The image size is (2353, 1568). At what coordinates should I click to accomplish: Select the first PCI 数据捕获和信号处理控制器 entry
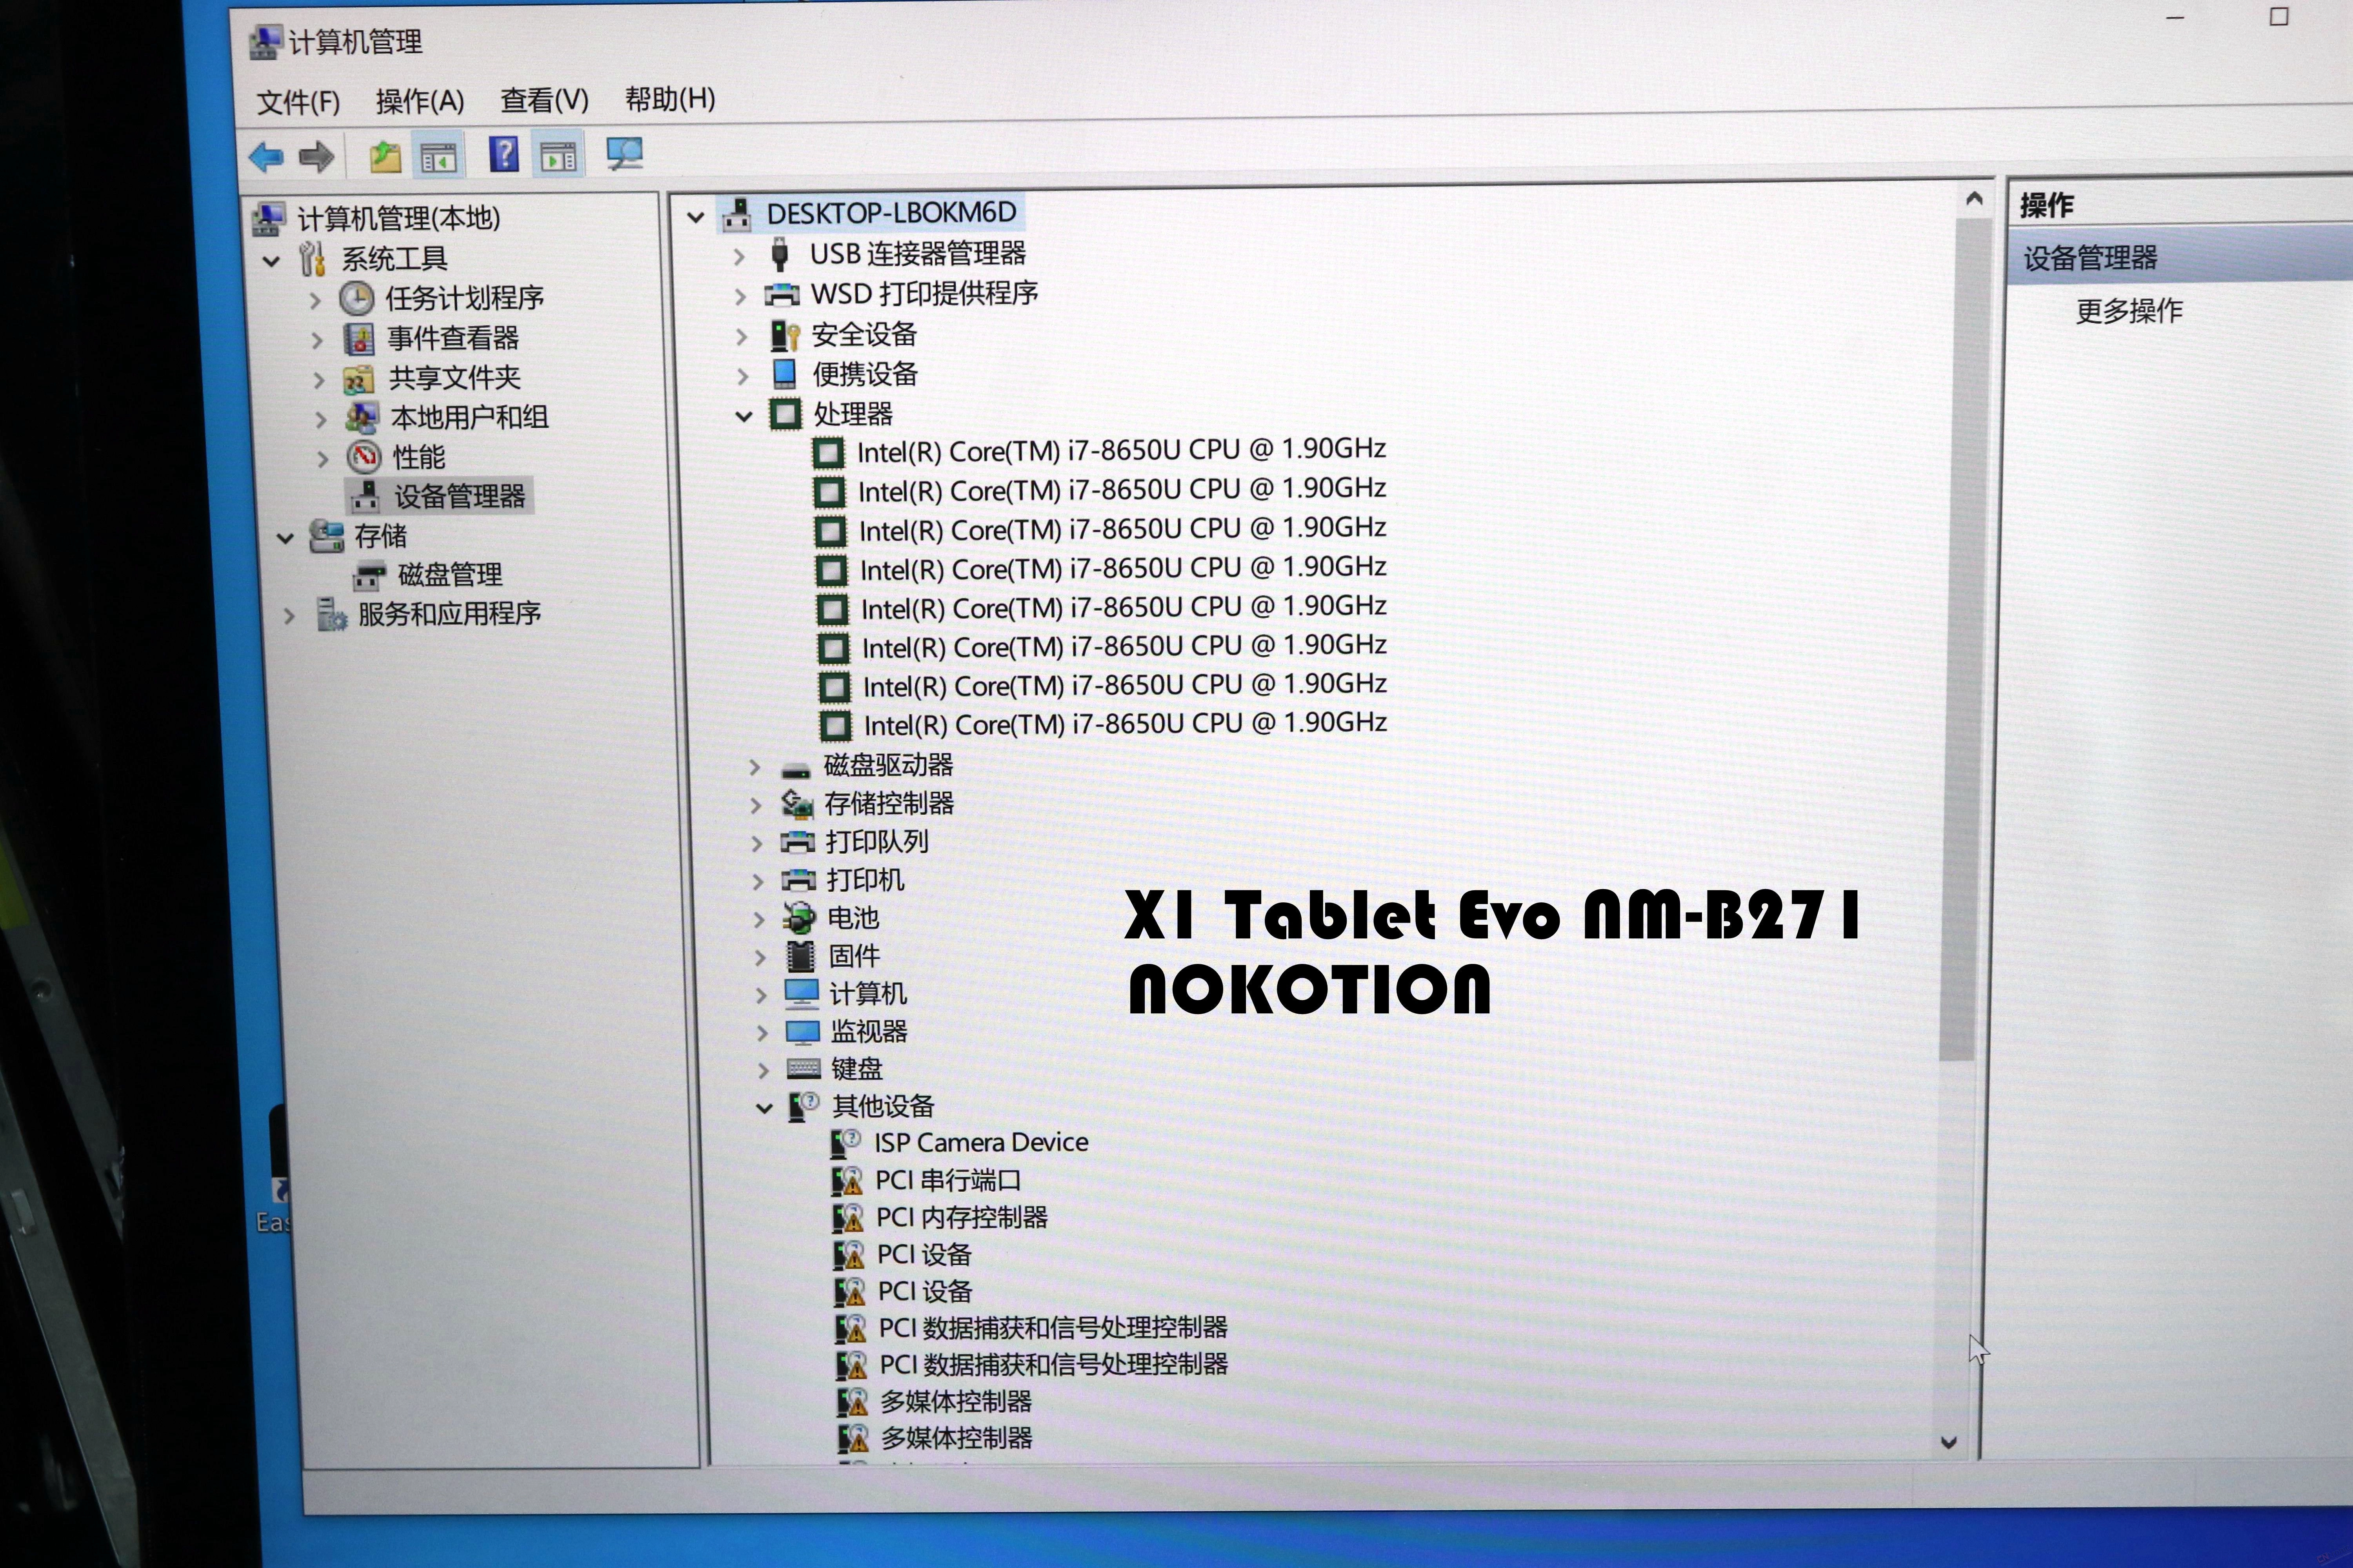(1053, 1328)
